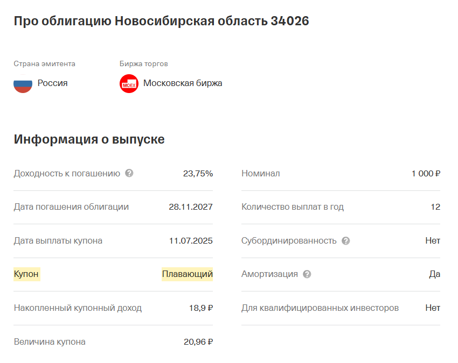Click the Субординированность label

point(289,240)
